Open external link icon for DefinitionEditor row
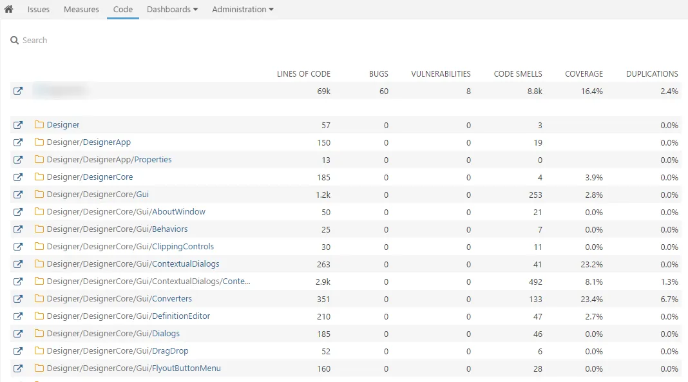Image resolution: width=688 pixels, height=382 pixels. coord(18,316)
